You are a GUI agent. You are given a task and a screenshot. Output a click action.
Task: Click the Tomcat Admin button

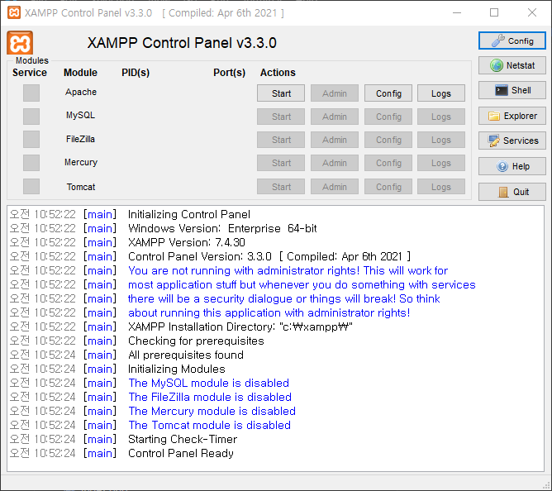(335, 187)
